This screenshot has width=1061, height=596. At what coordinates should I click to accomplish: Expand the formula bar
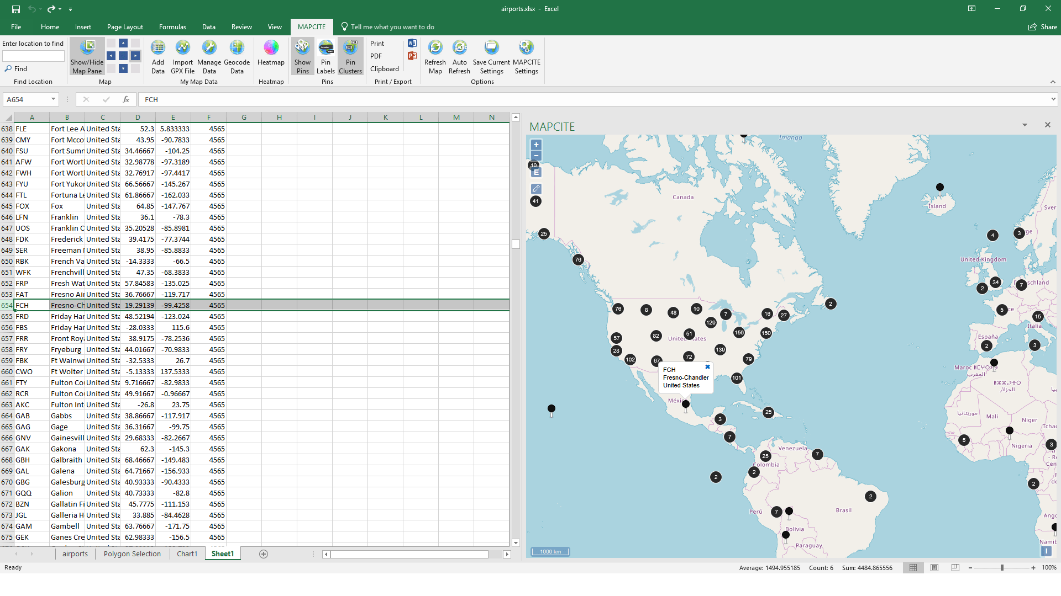tap(1053, 99)
